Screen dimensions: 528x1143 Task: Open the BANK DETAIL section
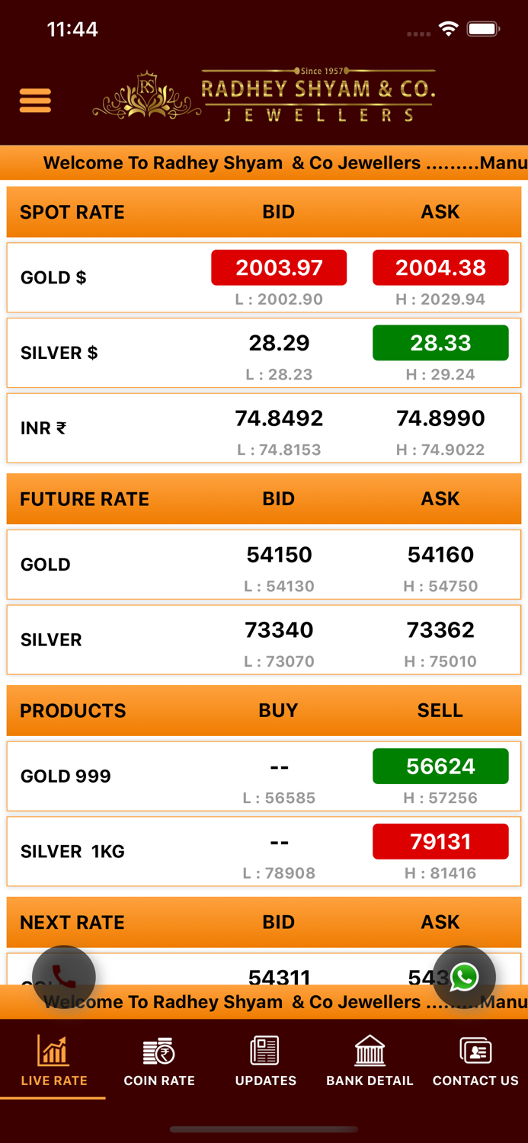click(x=370, y=1081)
